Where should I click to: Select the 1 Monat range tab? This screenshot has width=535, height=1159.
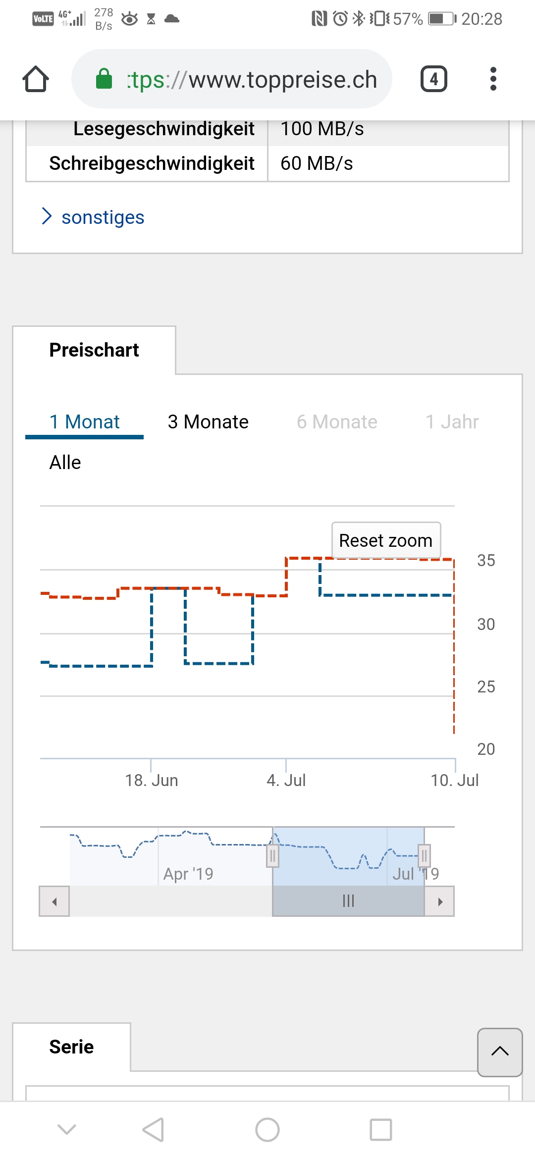pyautogui.click(x=85, y=422)
